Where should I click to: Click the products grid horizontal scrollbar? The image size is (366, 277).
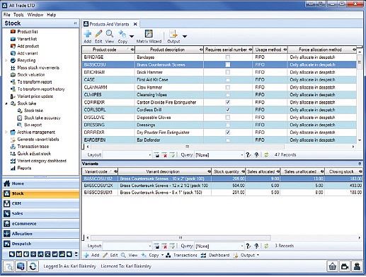click(187, 147)
